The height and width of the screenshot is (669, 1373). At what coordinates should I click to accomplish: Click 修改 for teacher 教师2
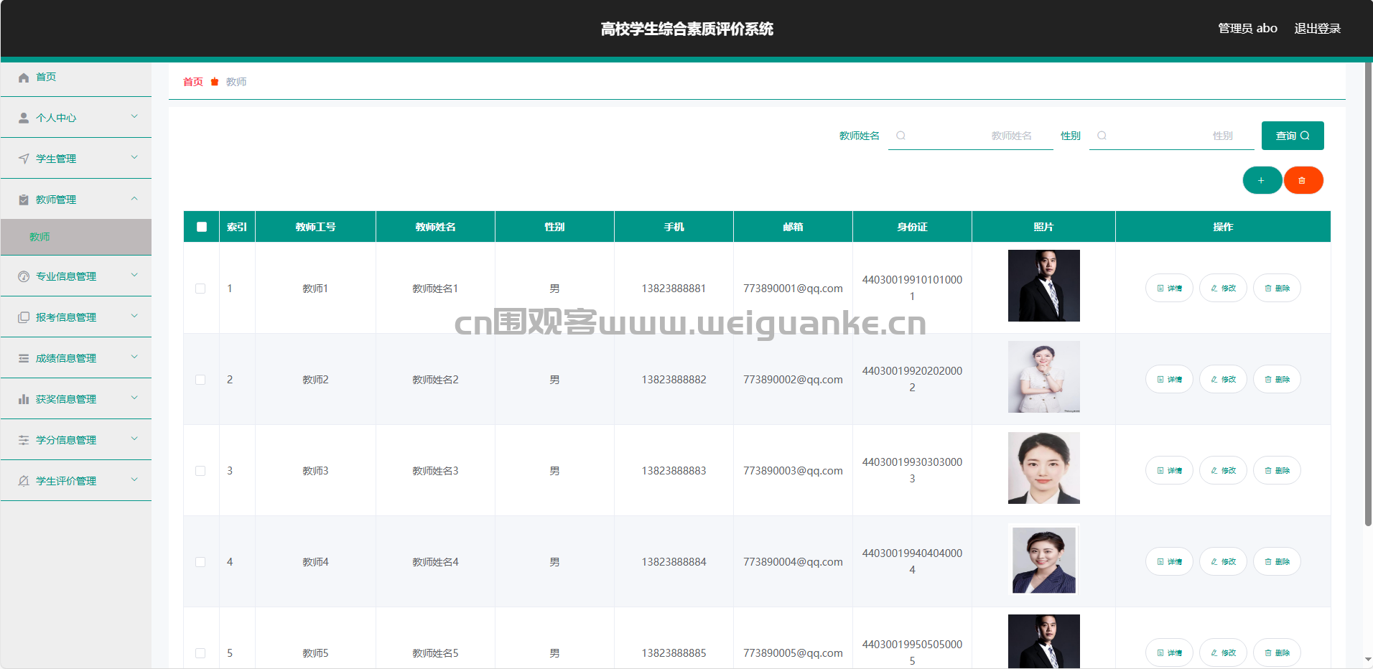pos(1223,379)
